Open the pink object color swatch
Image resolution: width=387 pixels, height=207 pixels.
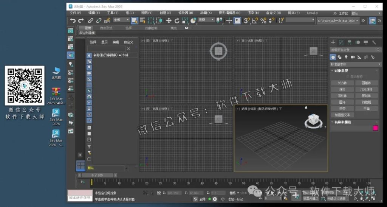[375, 128]
